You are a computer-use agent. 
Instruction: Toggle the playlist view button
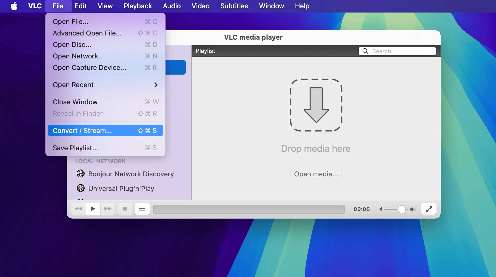click(142, 209)
